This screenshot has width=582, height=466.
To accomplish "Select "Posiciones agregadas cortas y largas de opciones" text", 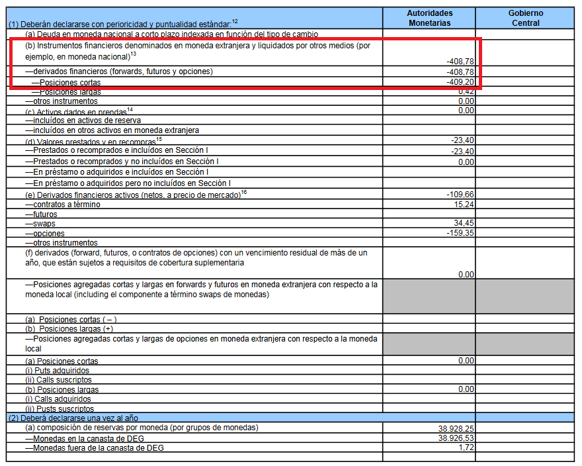I will 201,344.
